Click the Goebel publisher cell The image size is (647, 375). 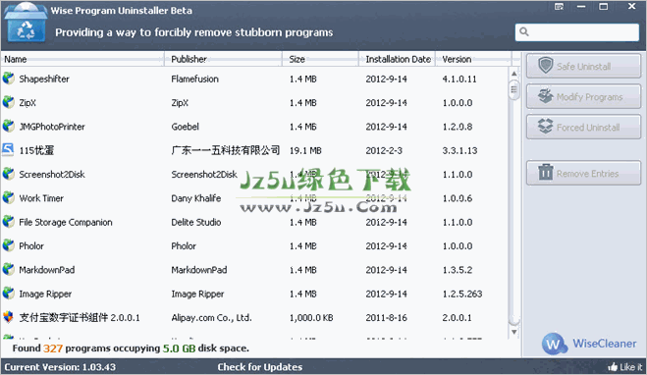185,127
